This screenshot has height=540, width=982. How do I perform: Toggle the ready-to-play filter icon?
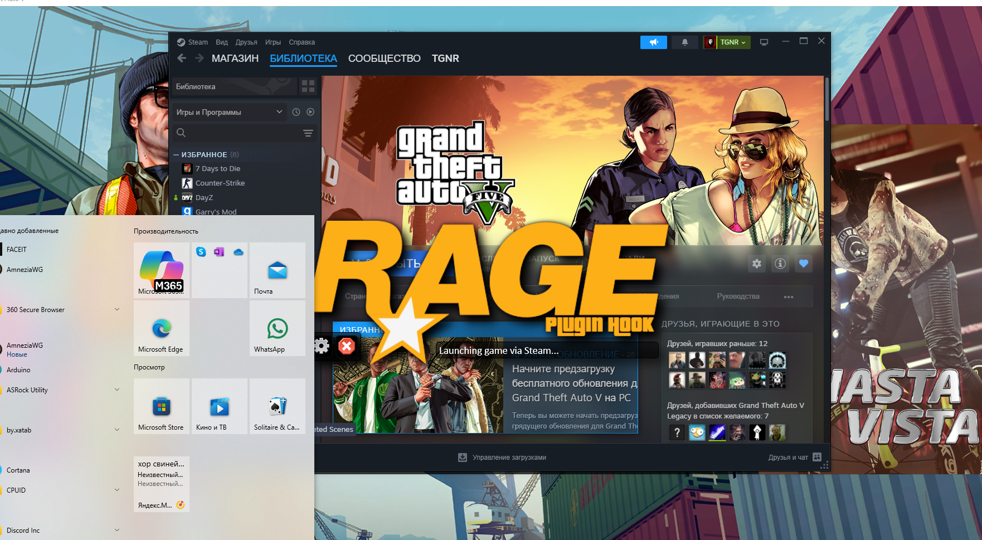pyautogui.click(x=310, y=112)
